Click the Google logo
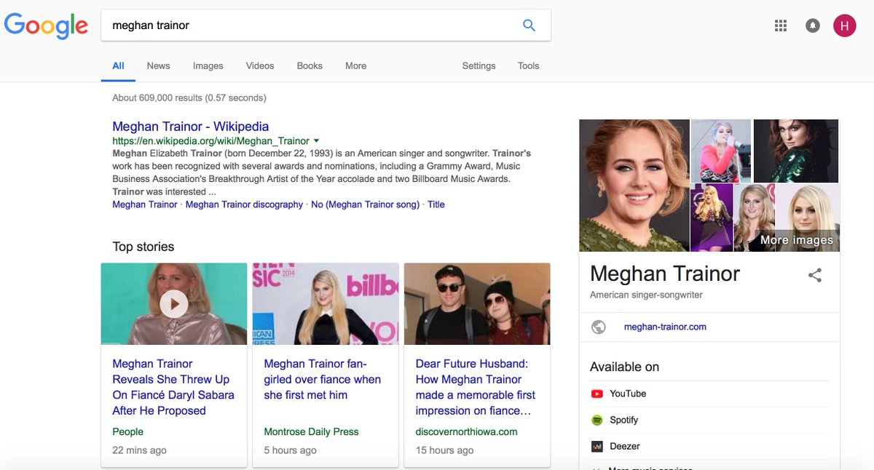The image size is (874, 470). point(46,25)
